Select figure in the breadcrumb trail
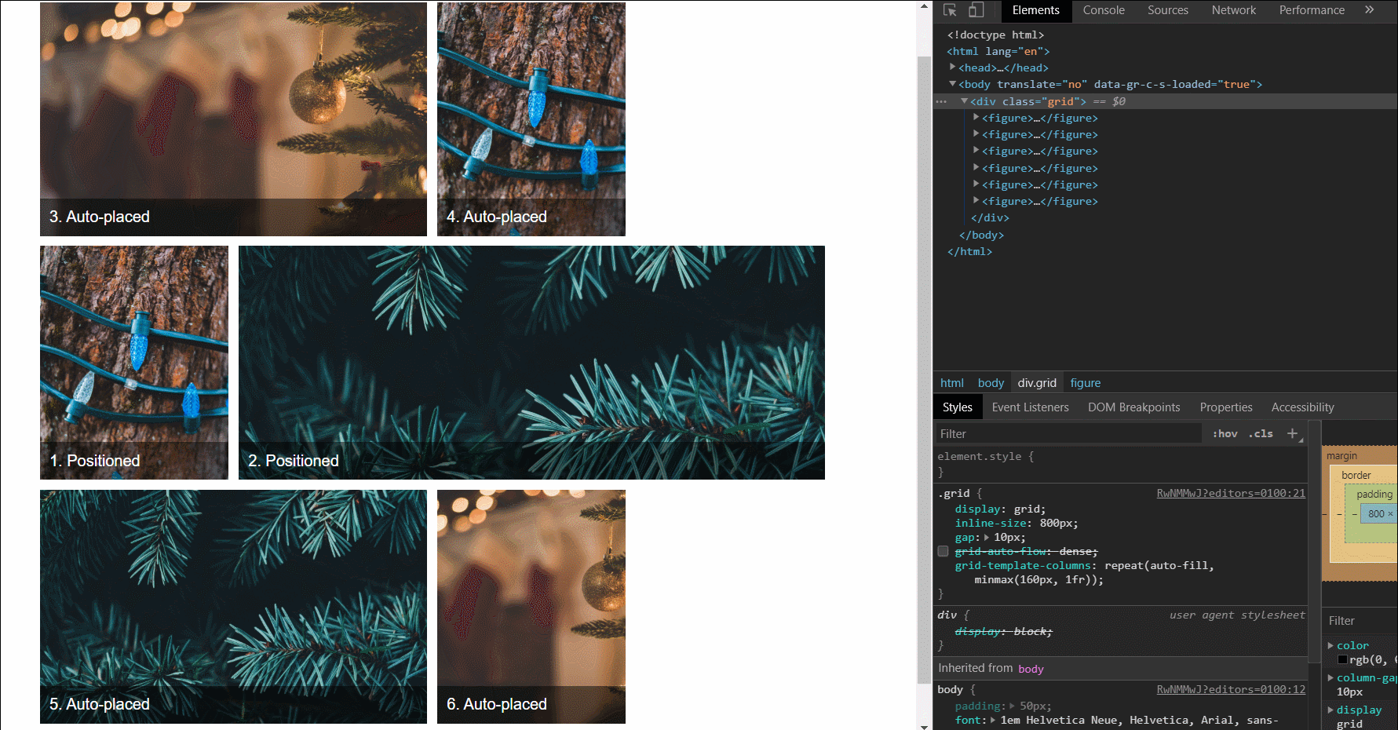Image resolution: width=1398 pixels, height=730 pixels. pyautogui.click(x=1085, y=383)
